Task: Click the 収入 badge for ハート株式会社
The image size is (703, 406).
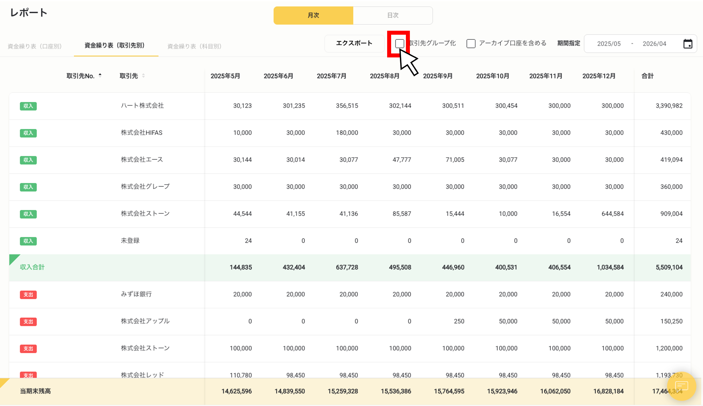Action: 28,106
